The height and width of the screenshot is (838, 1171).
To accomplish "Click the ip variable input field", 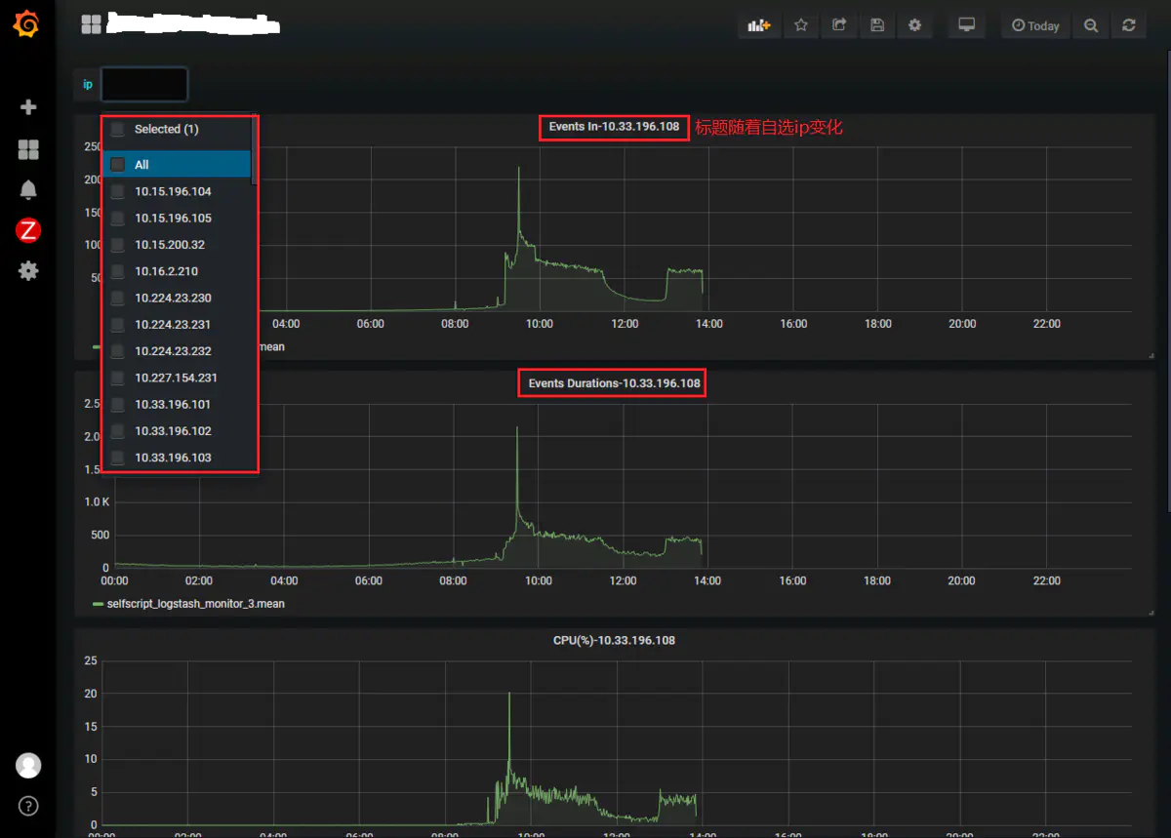I will click(x=143, y=84).
